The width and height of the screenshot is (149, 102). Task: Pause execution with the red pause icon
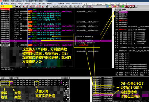tap(26, 7)
